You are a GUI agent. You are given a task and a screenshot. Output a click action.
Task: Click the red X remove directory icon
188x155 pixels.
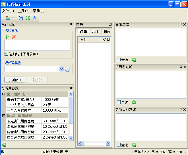[x=13, y=37]
